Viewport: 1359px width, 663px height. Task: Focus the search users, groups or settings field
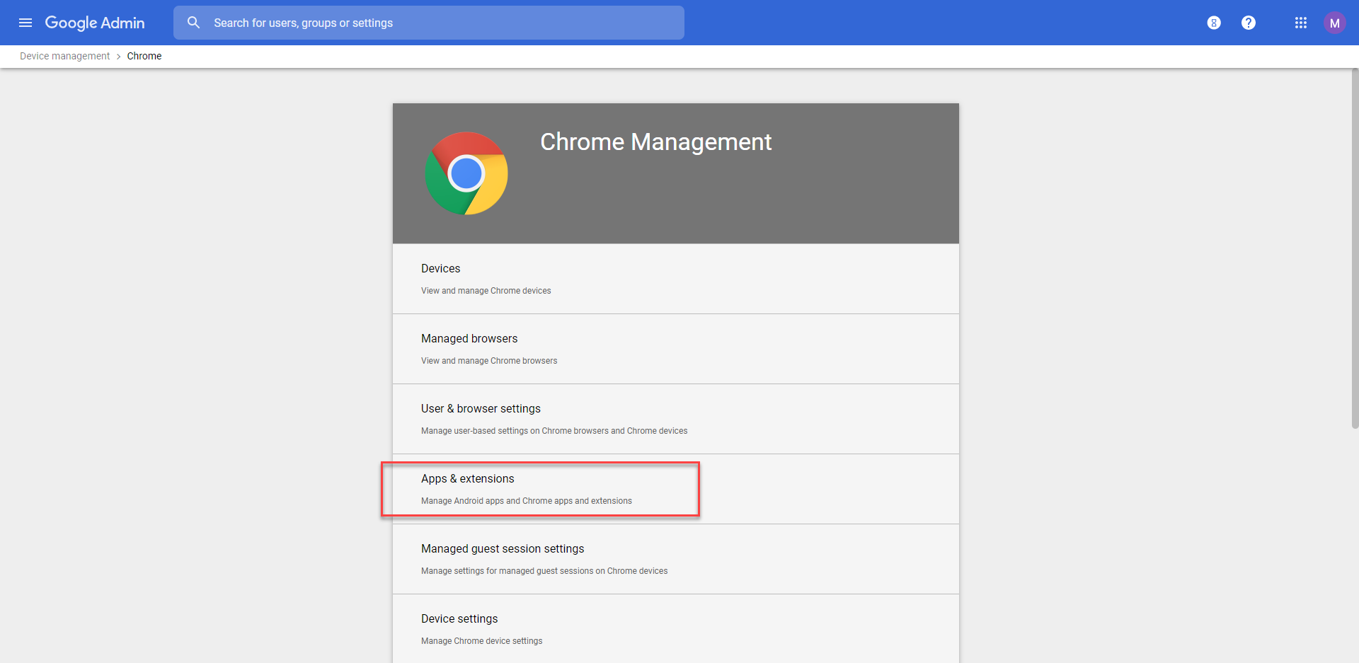click(429, 23)
